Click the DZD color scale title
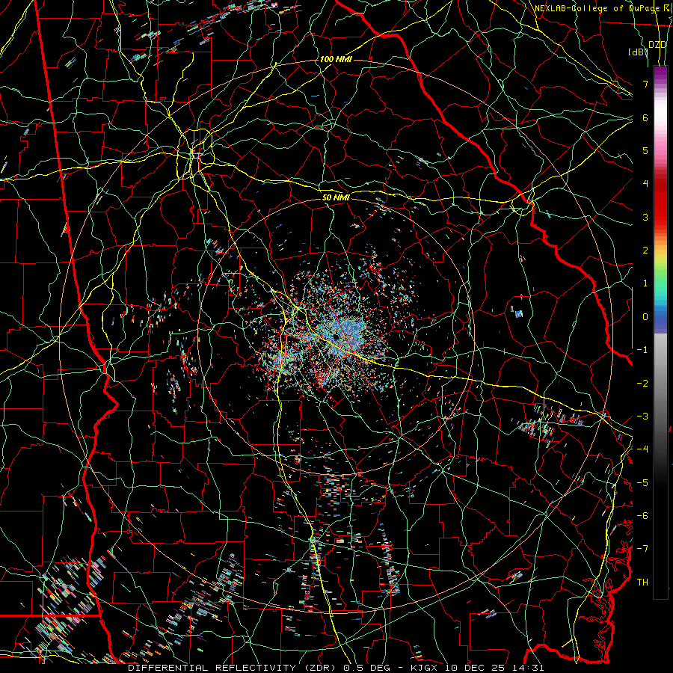 click(x=657, y=45)
